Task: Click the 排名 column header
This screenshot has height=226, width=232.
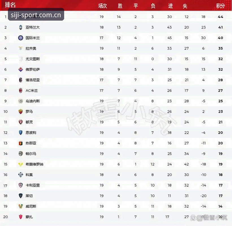Action: tap(10, 5)
